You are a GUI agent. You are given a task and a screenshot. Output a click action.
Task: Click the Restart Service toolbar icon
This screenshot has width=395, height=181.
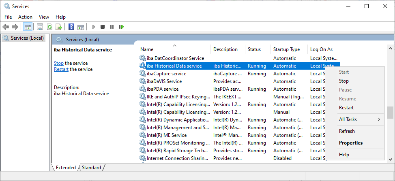point(121,27)
